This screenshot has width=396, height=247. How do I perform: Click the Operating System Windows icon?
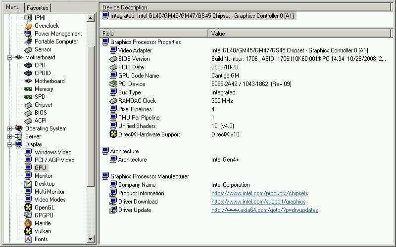19,128
